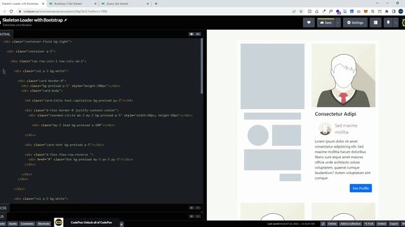Open the Comments panel button

(27, 224)
